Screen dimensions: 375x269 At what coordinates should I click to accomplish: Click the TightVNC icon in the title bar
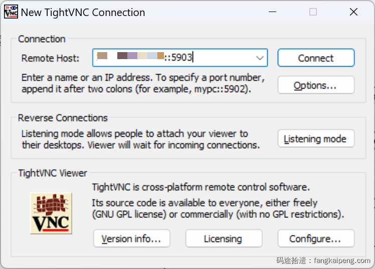[x=11, y=13]
